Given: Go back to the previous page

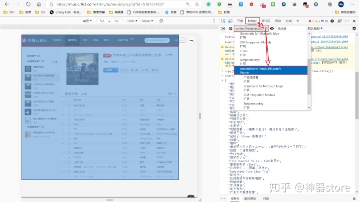Looking at the screenshot, I should (7, 4).
